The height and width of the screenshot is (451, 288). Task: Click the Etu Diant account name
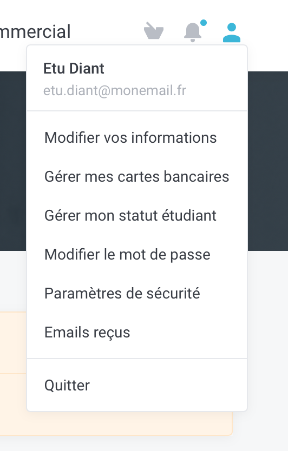point(74,69)
